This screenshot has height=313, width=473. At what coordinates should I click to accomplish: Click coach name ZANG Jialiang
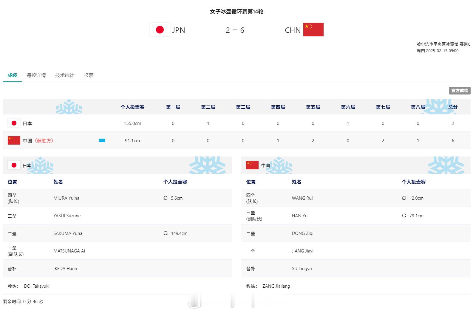276,286
